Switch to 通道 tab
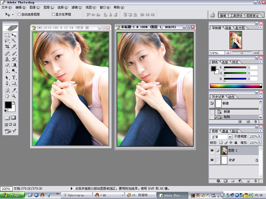 pyautogui.click(x=225, y=131)
